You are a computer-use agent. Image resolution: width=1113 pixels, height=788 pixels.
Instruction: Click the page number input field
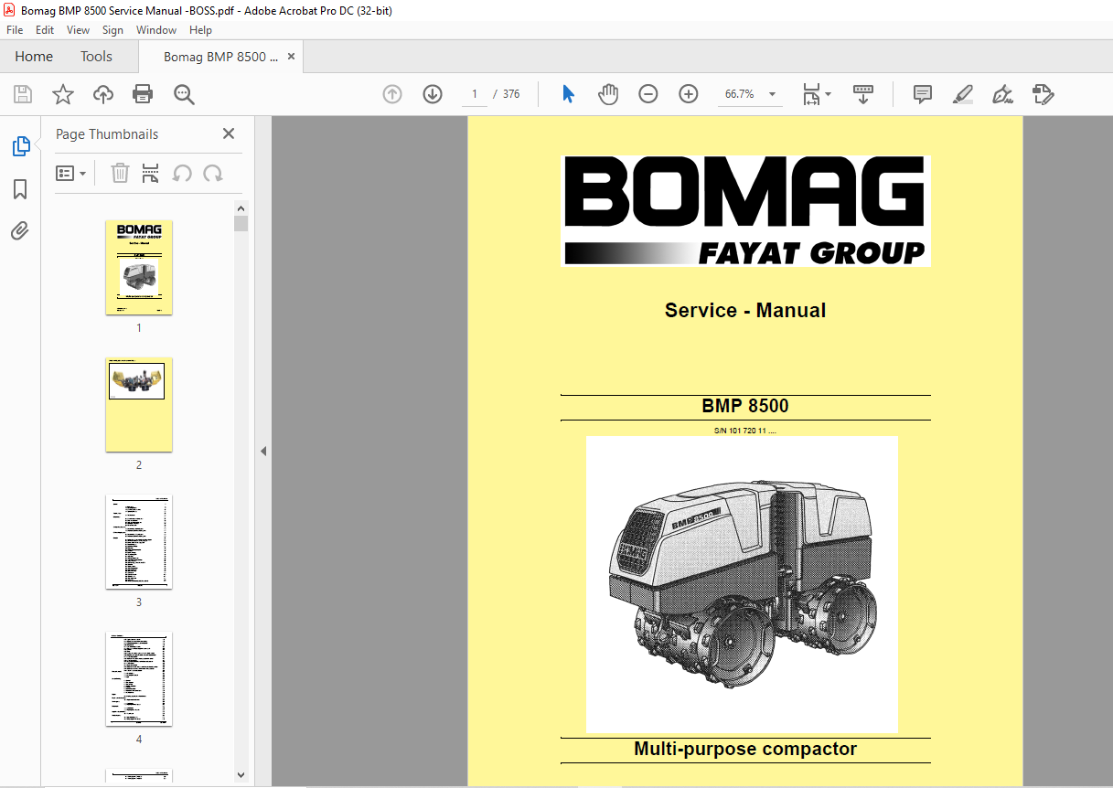[x=475, y=94]
